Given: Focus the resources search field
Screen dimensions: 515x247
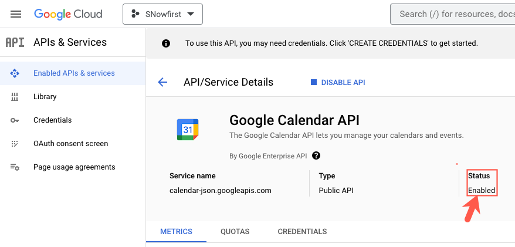Looking at the screenshot, I should pyautogui.click(x=453, y=14).
